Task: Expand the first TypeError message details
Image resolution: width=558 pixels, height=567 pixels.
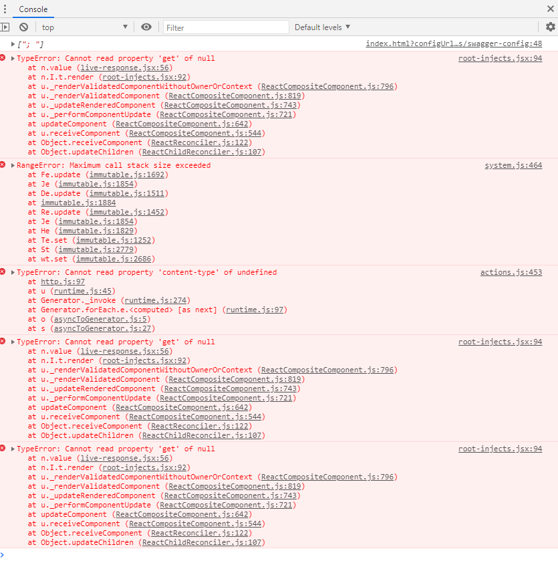Action: click(x=12, y=58)
